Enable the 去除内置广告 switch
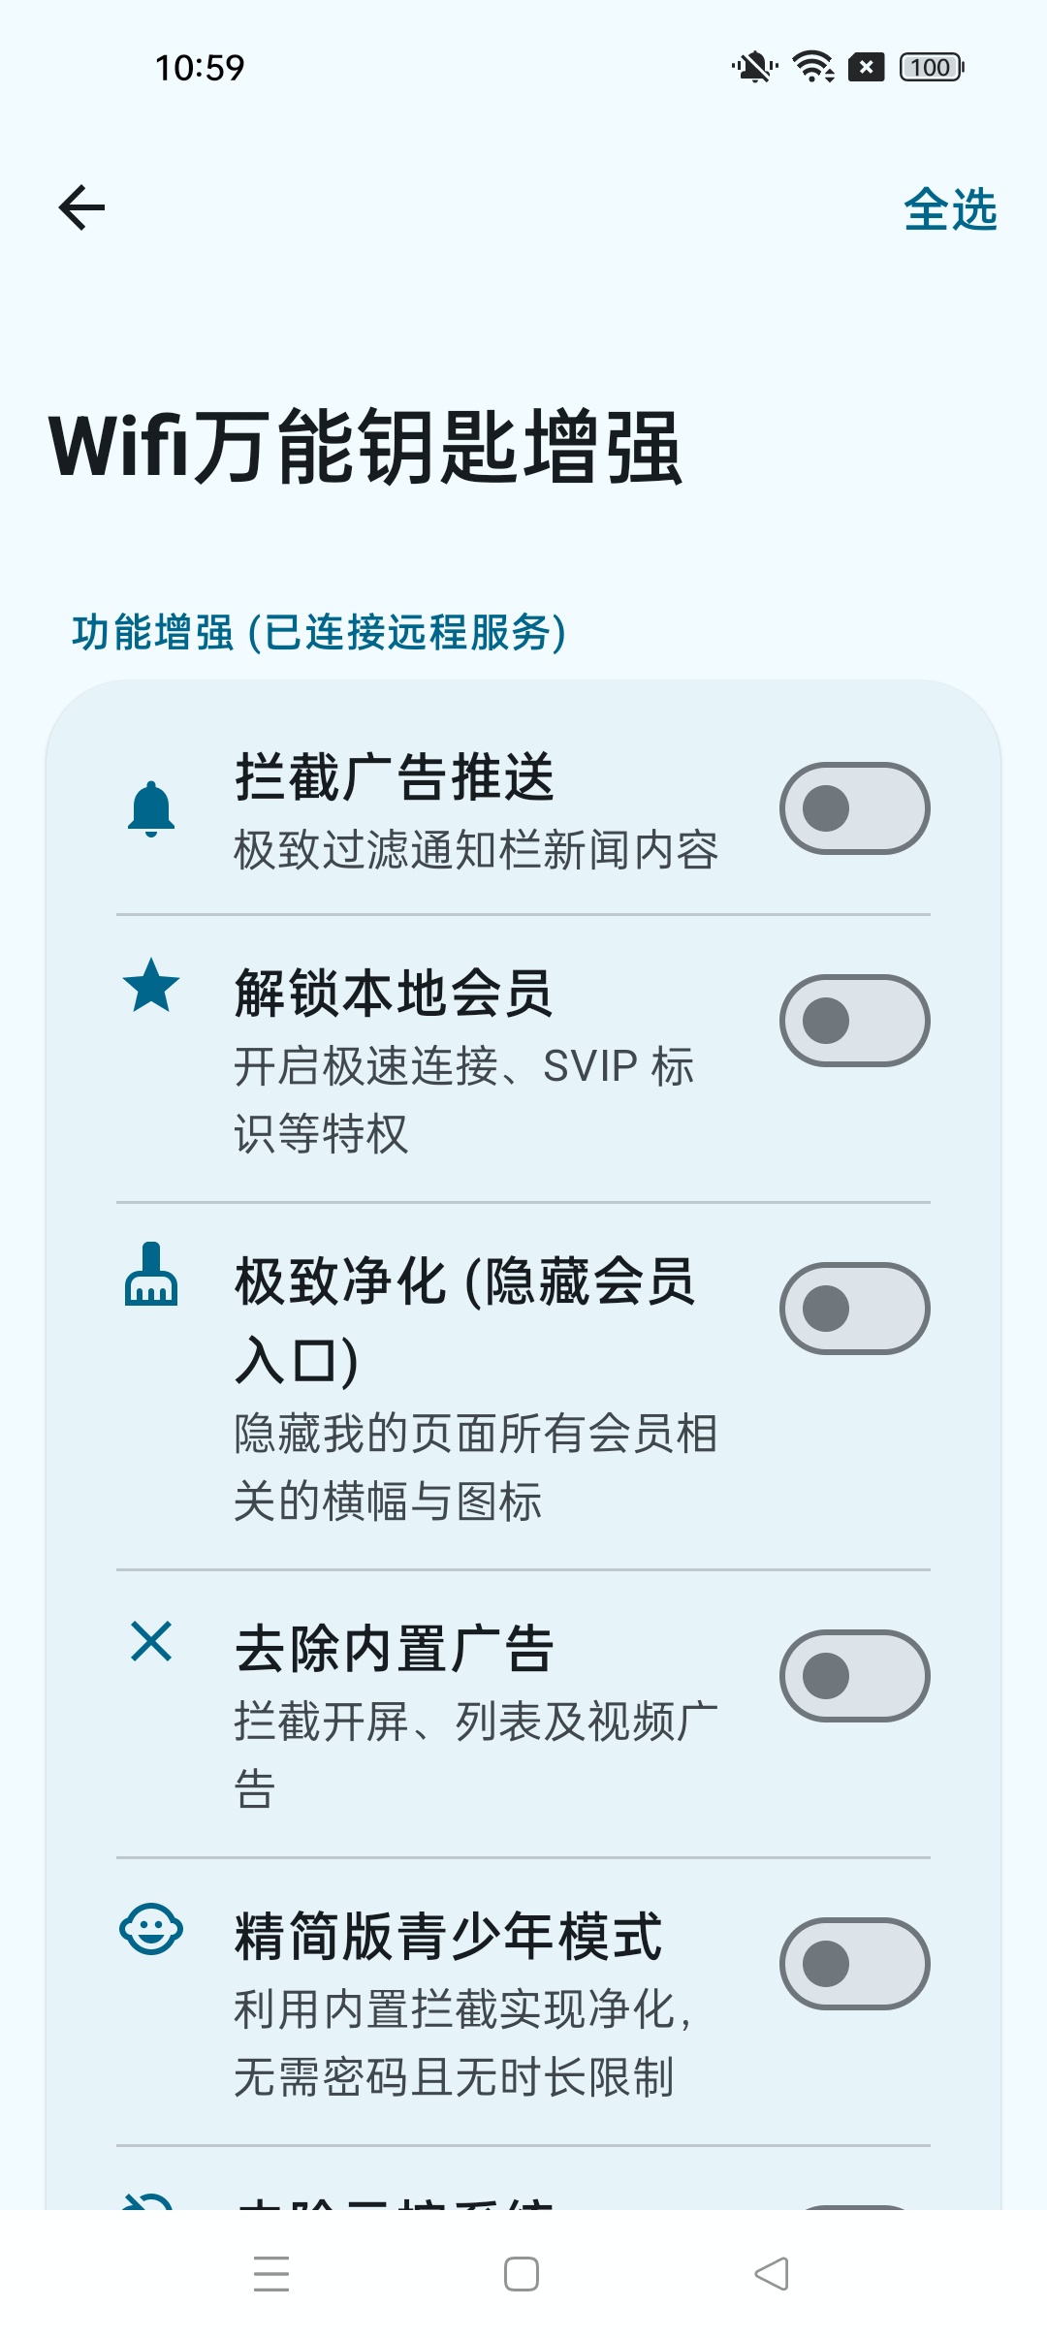 [855, 1676]
